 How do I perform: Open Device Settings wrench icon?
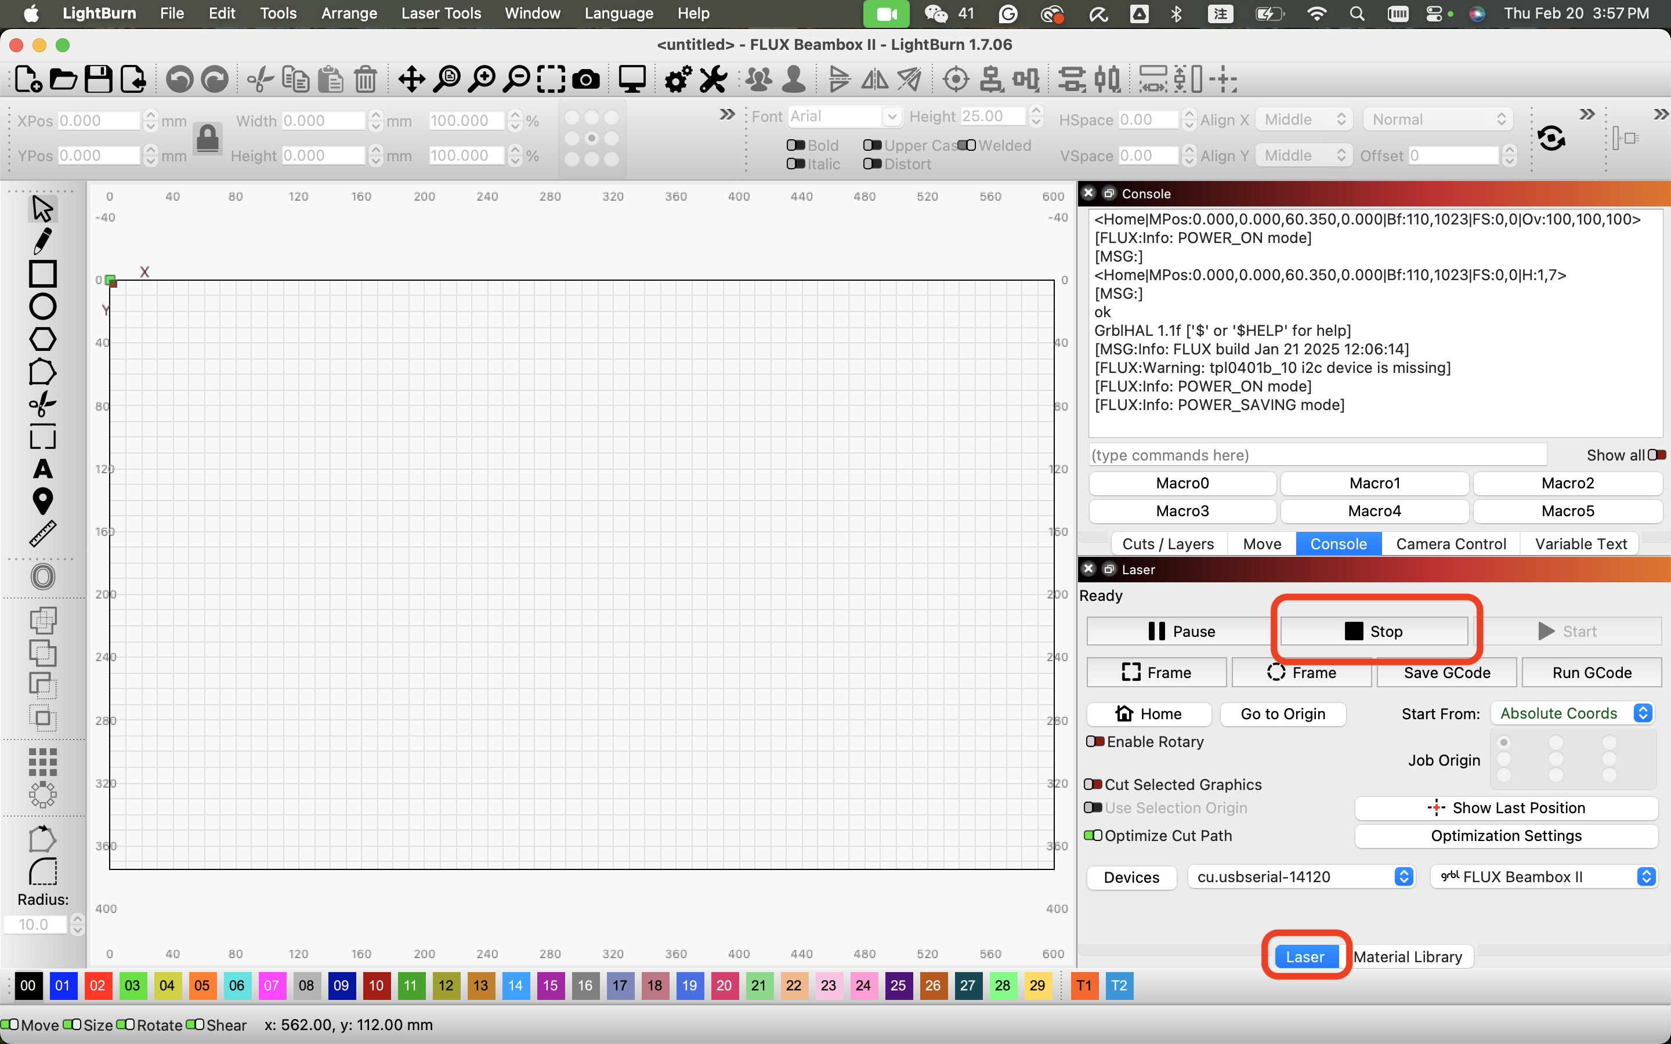(713, 79)
